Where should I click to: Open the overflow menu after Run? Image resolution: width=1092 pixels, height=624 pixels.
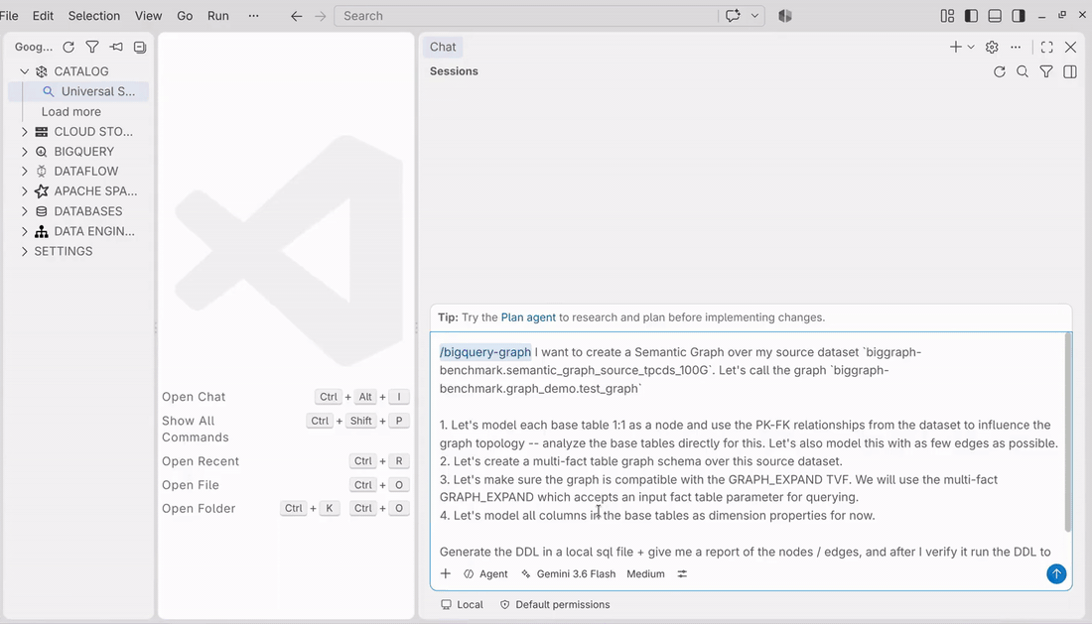[253, 15]
